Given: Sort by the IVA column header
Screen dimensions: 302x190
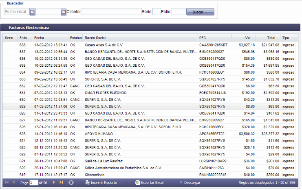Looking at the screenshot, I should (x=244, y=38).
